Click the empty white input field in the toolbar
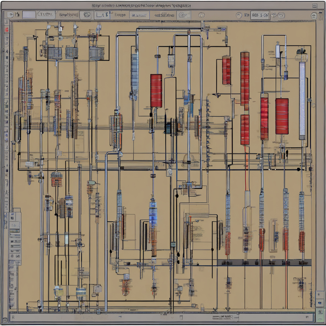Screen dimensions: 326x326 [29, 15]
